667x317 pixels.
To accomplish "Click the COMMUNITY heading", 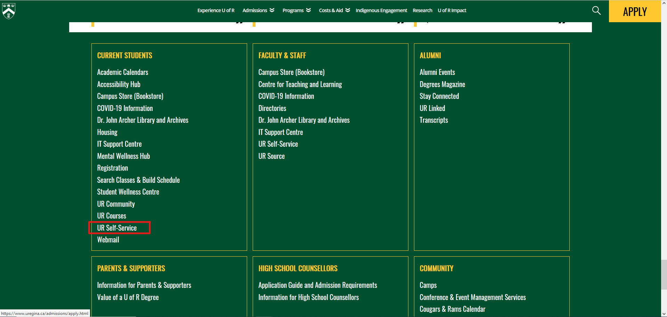I will tap(437, 268).
